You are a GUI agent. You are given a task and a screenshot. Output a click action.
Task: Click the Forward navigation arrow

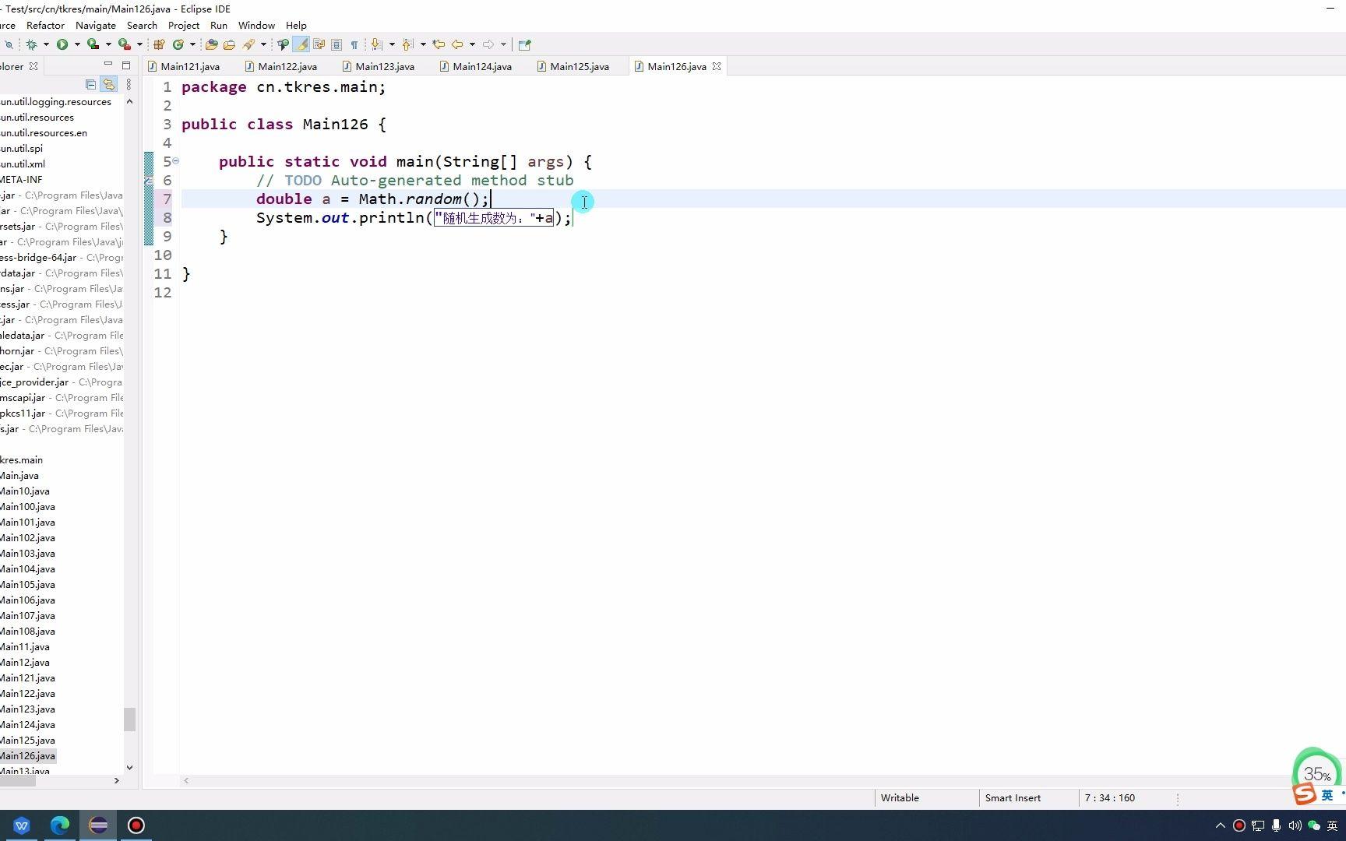click(488, 44)
